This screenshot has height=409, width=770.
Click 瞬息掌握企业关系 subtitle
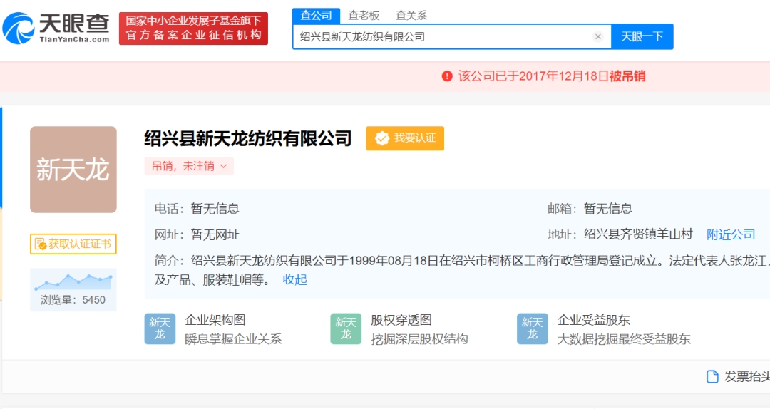pyautogui.click(x=233, y=339)
